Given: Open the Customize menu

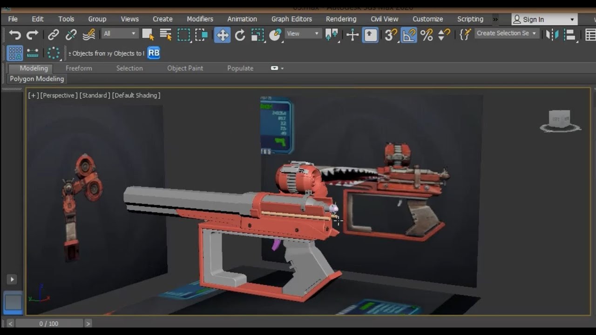Looking at the screenshot, I should click(428, 19).
